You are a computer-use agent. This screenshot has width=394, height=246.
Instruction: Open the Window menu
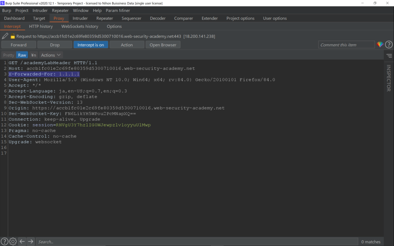[80, 10]
